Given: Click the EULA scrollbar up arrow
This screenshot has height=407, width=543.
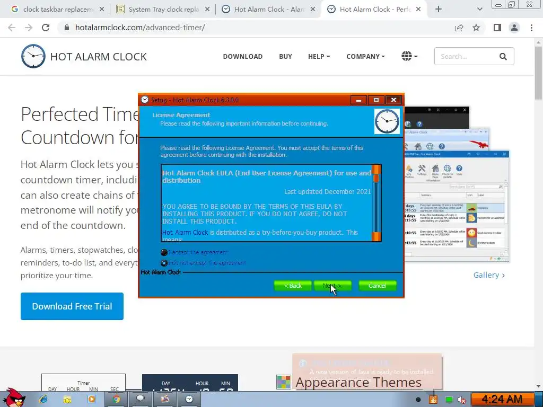Looking at the screenshot, I should point(376,169).
